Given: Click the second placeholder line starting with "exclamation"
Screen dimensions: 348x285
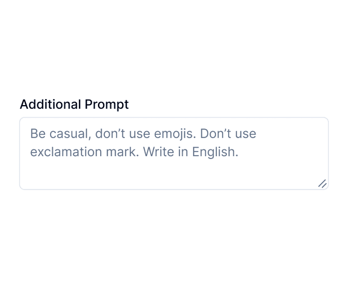Looking at the screenshot, I should pyautogui.click(x=134, y=152).
